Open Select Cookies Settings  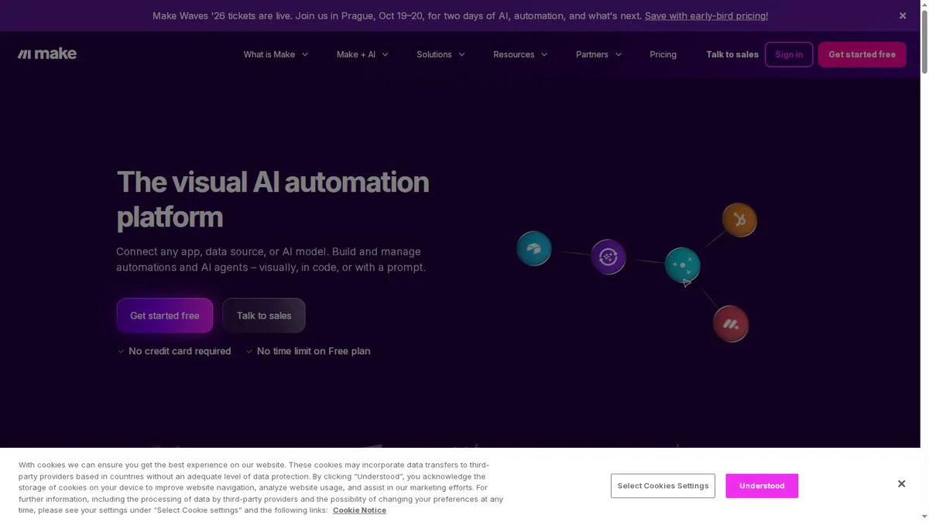(x=663, y=486)
